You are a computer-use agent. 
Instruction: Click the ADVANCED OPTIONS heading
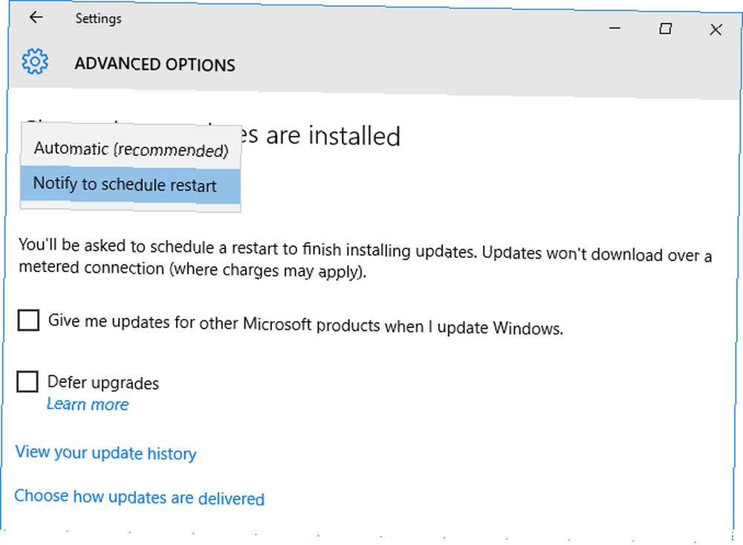[x=155, y=64]
